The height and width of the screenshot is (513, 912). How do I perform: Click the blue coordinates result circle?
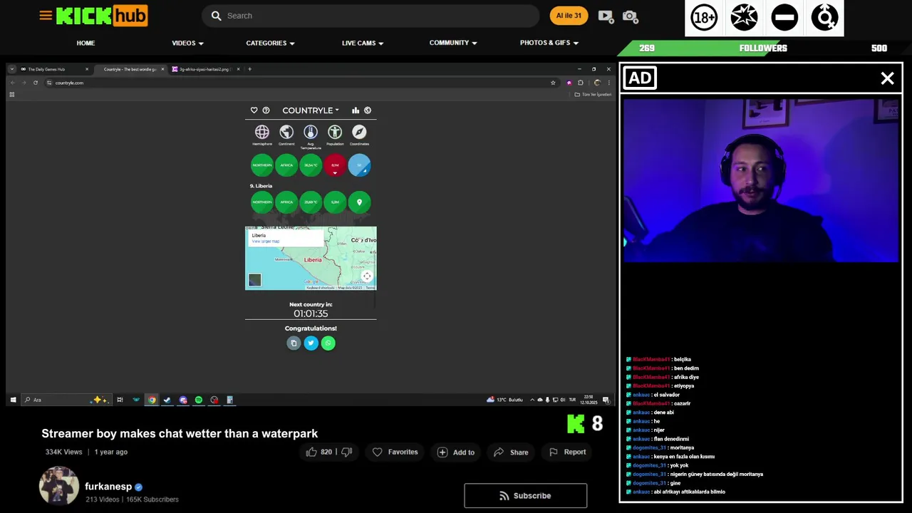(x=359, y=165)
